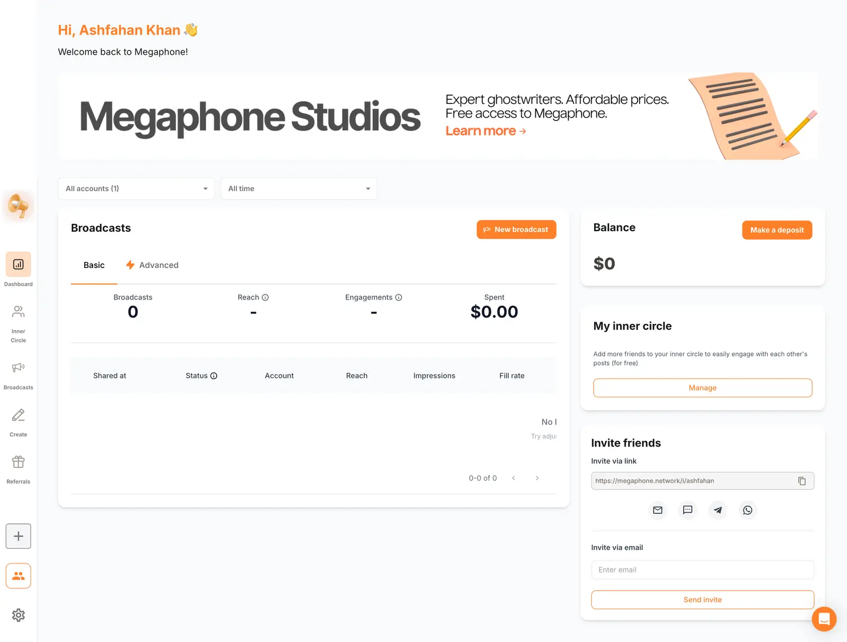847x642 pixels.
Task: Click the New broadcast button
Action: click(516, 229)
